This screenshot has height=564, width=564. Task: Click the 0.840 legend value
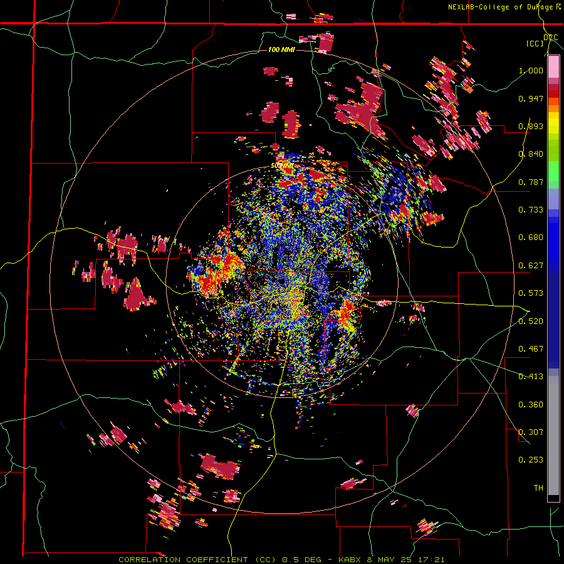click(531, 154)
